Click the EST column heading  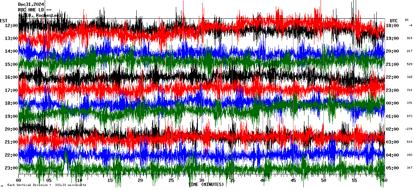pyautogui.click(x=3, y=21)
